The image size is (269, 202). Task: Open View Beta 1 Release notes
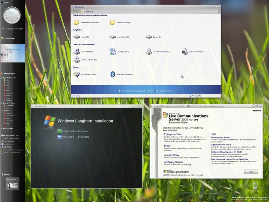pyautogui.click(x=75, y=137)
